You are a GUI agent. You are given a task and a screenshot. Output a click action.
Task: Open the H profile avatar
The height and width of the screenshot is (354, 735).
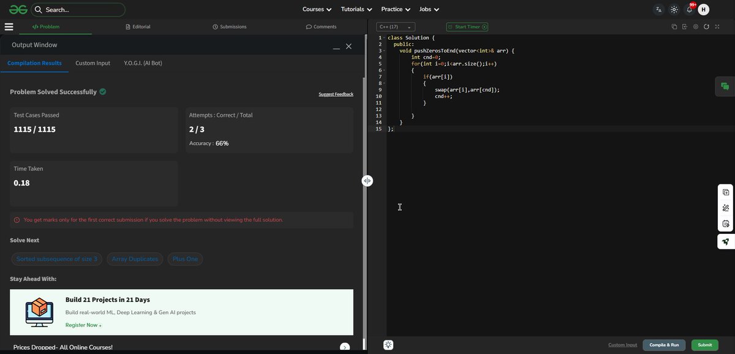click(x=704, y=9)
